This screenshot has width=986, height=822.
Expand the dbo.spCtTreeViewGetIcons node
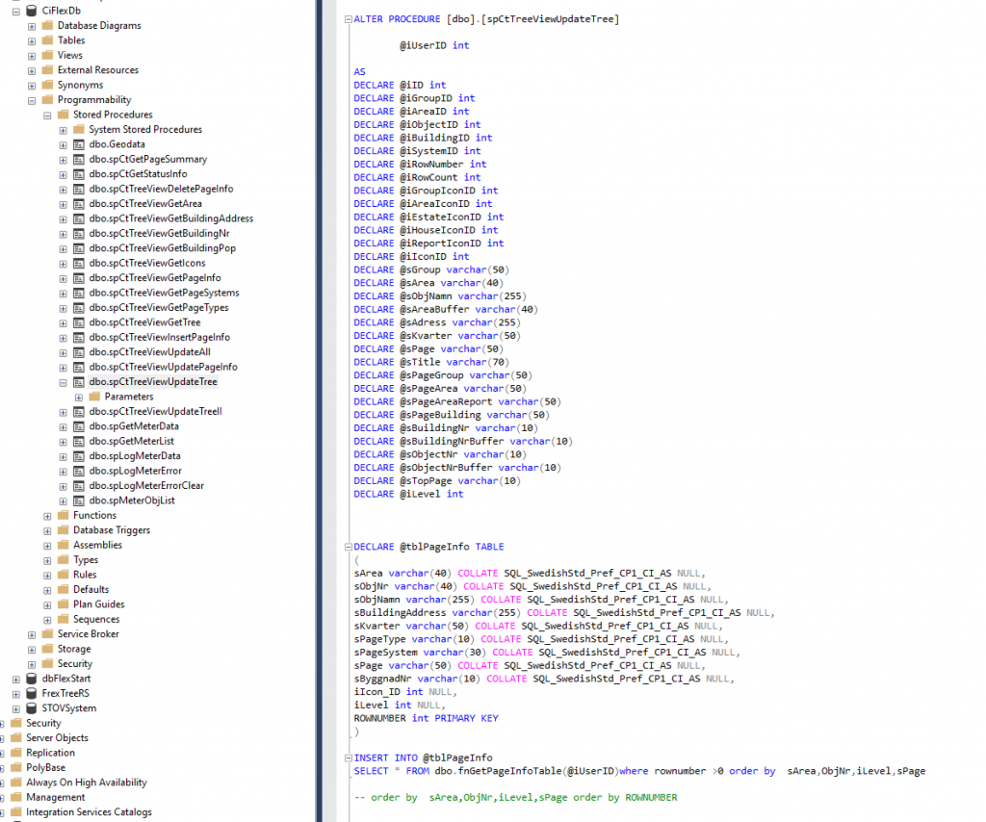click(x=63, y=264)
